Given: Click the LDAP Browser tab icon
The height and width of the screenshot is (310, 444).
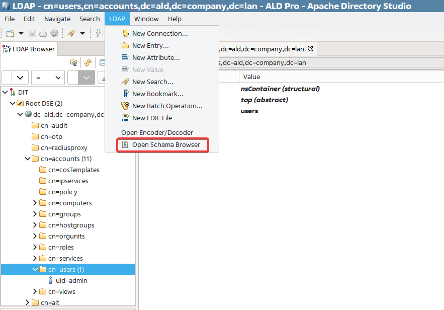Looking at the screenshot, I should coord(7,49).
